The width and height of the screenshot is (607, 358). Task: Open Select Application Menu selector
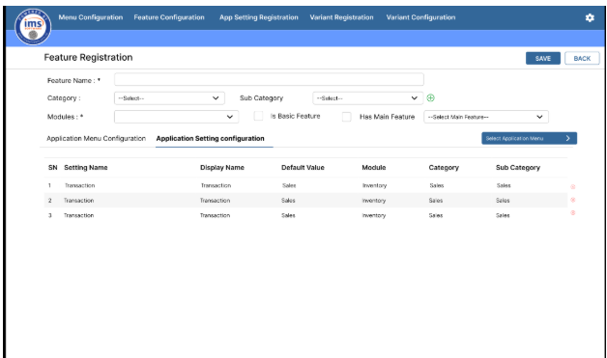click(x=529, y=138)
